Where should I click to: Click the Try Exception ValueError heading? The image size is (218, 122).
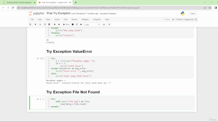tap(69, 52)
